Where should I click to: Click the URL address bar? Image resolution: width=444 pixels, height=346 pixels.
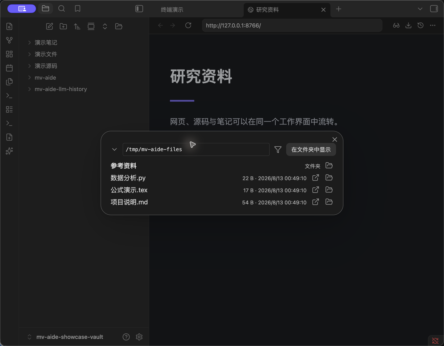click(292, 25)
